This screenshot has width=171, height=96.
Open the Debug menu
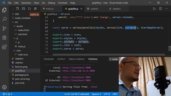[52, 3]
